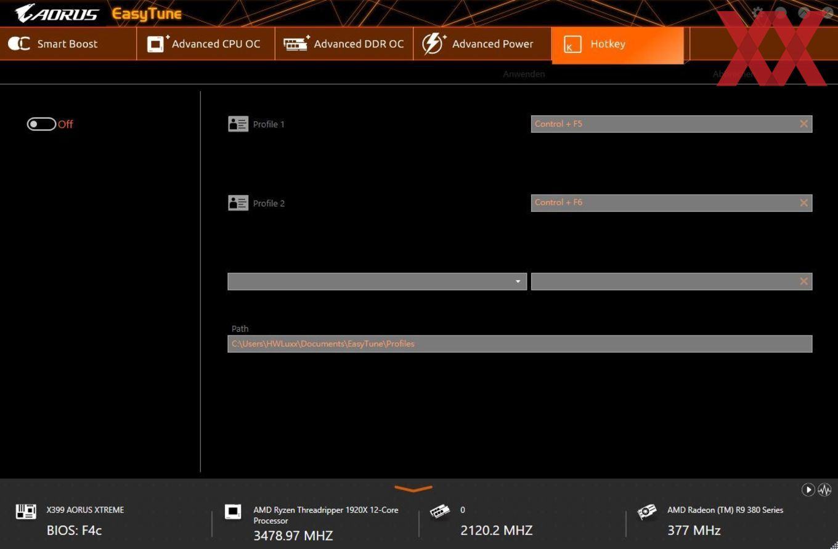Click the Profile 1 card icon

pyautogui.click(x=238, y=124)
